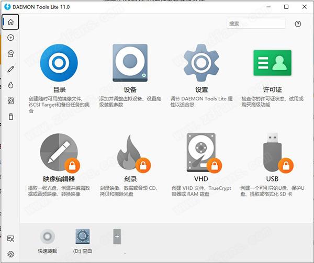
Task: Click the help question mark icon
Action: [x=298, y=24]
